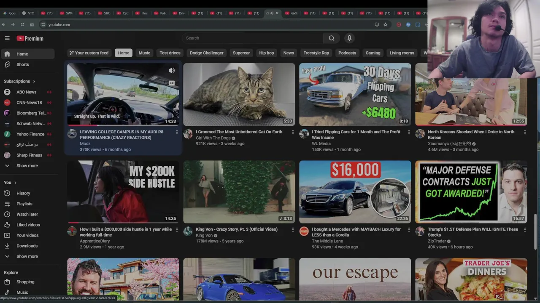540x303 pixels.
Task: Open options menu for $200,000 side hustle video
Action: click(x=177, y=230)
